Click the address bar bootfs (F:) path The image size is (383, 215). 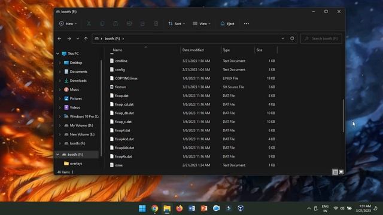[112, 38]
